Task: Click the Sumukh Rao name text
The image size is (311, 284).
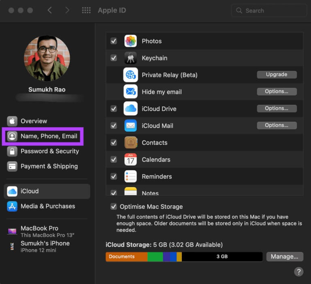Action: 47,90
